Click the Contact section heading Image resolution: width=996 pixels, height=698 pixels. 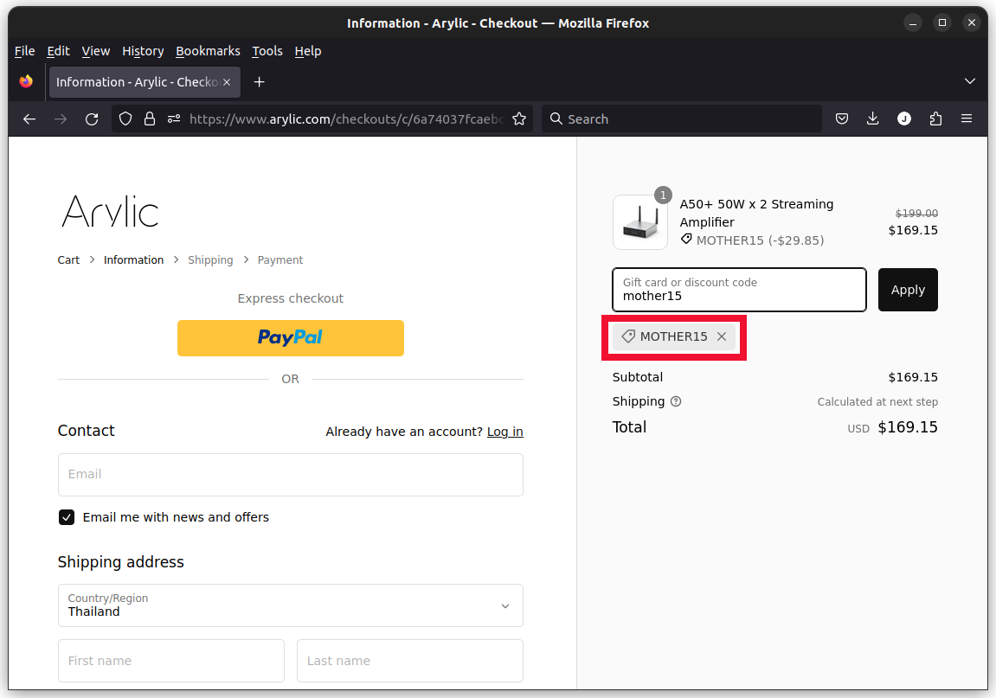[x=87, y=431]
